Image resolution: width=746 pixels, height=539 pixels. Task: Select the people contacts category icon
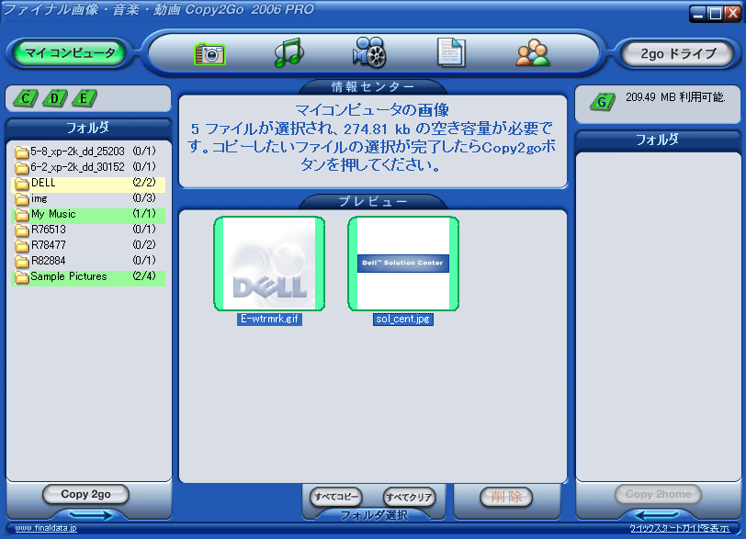tap(532, 52)
